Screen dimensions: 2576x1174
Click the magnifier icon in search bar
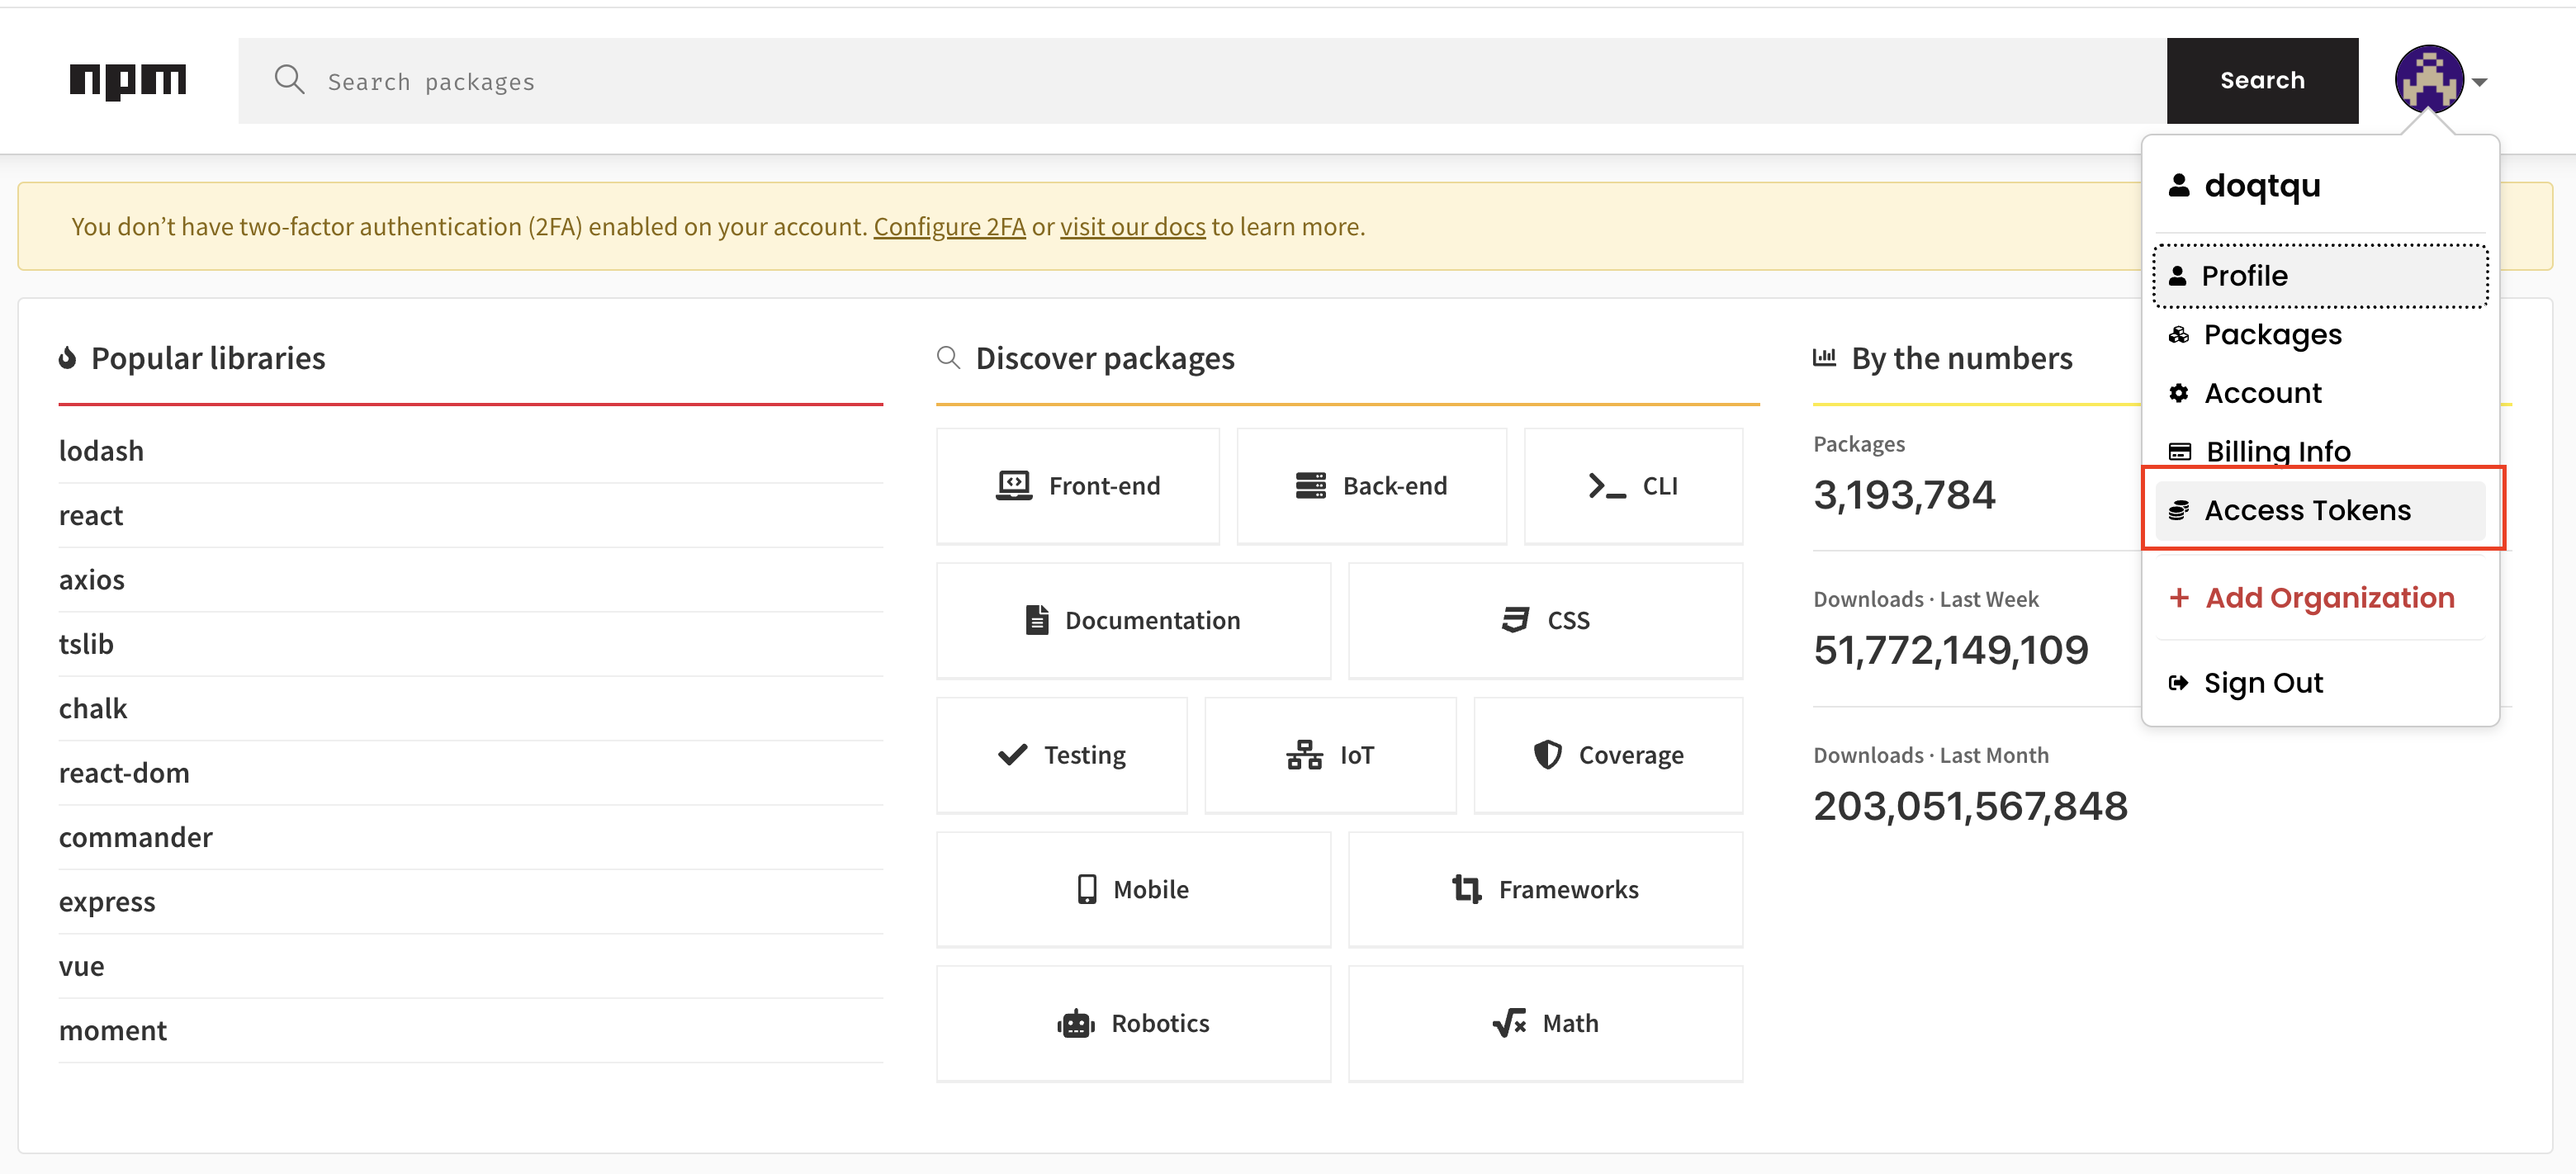289,80
